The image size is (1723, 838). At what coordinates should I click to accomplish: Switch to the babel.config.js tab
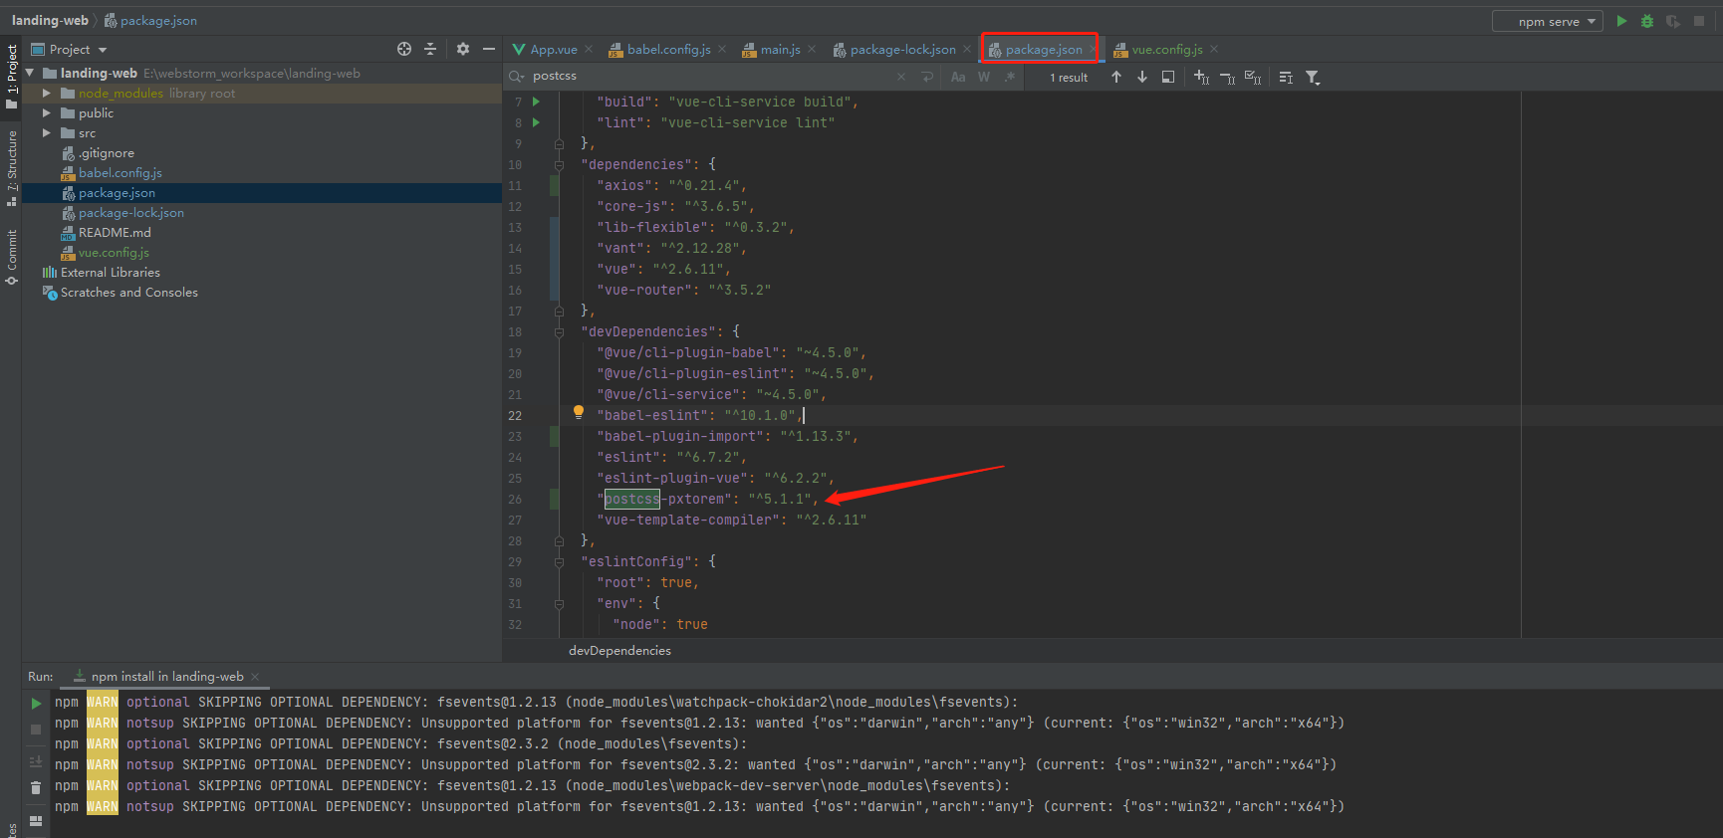point(668,50)
